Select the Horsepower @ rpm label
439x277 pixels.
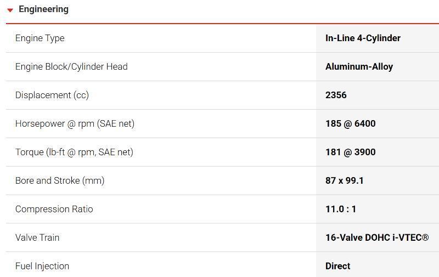coord(75,124)
